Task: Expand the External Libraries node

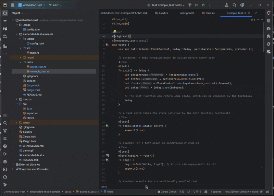Action: click(13, 165)
